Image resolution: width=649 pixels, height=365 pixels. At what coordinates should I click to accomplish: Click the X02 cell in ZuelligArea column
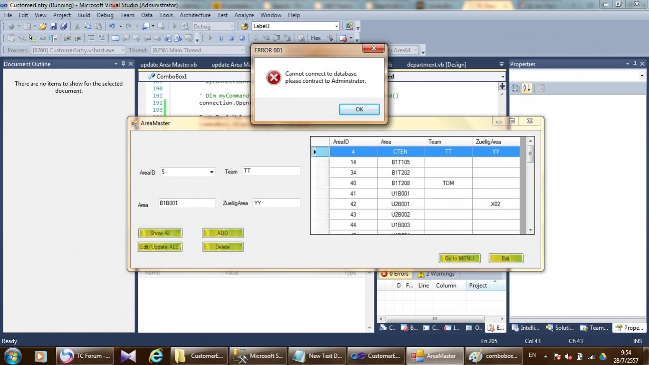click(496, 204)
